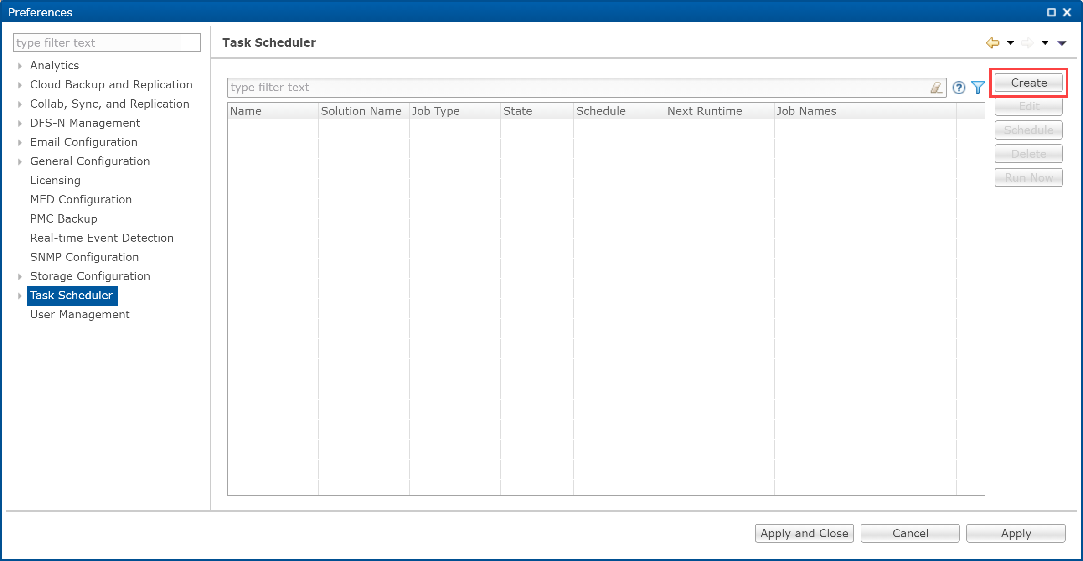Screen dimensions: 1083x561
Task: Open the back history dropdown arrow
Action: point(1011,43)
